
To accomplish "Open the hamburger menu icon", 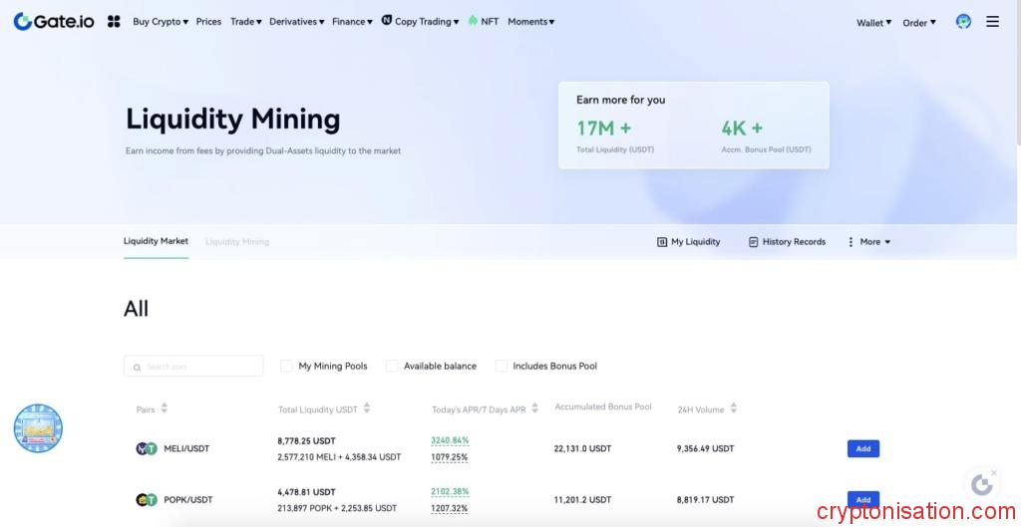I will coord(992,22).
